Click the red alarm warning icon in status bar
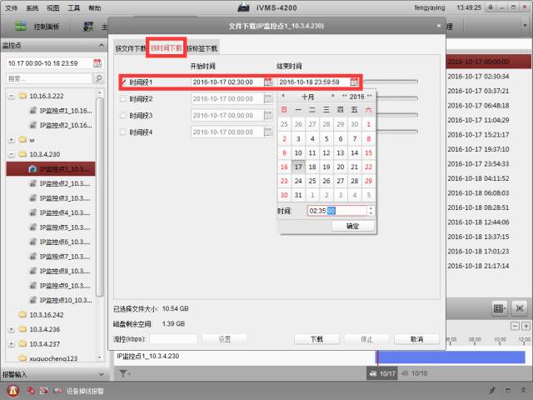This screenshot has height=400, width=533. pyautogui.click(x=13, y=390)
